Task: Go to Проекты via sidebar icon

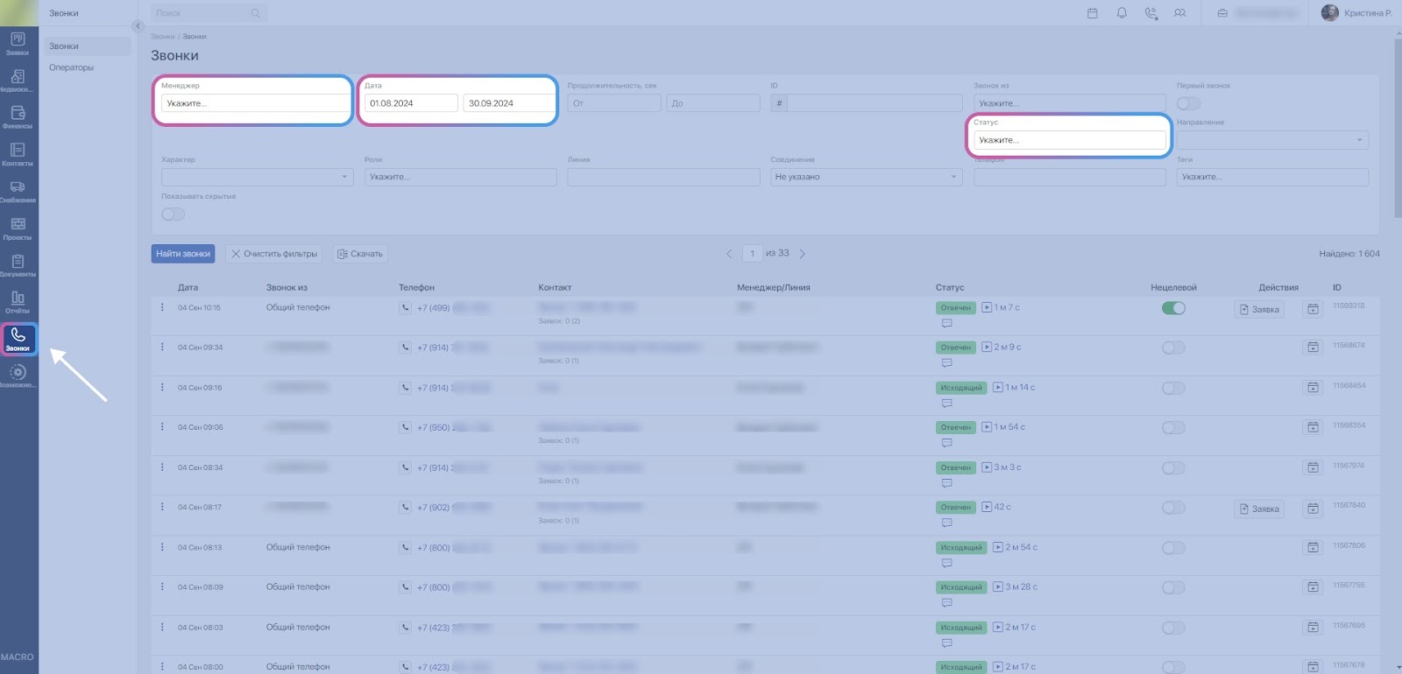Action: point(18,228)
